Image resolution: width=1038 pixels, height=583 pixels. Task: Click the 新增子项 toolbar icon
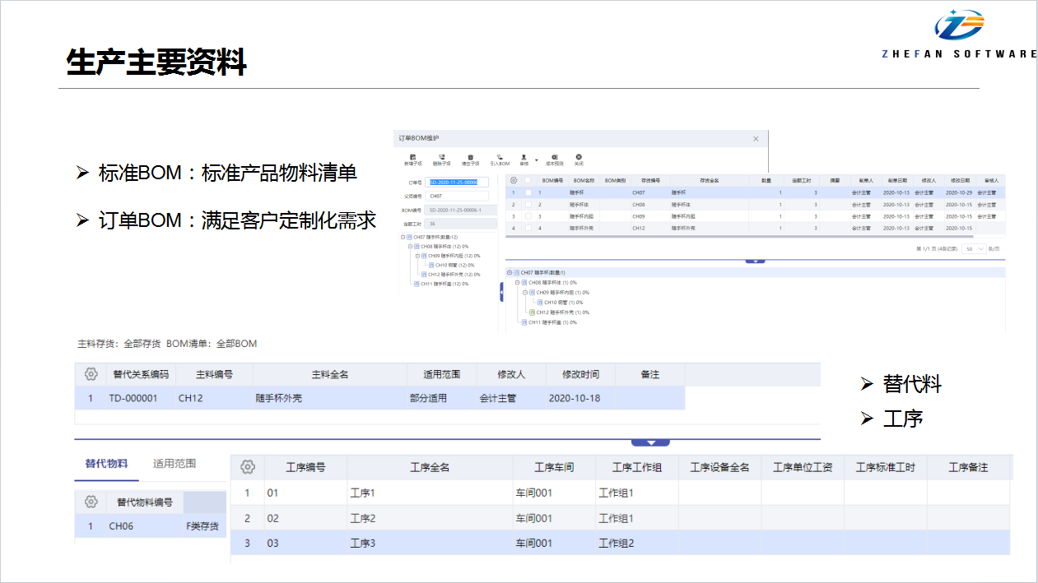tap(412, 157)
